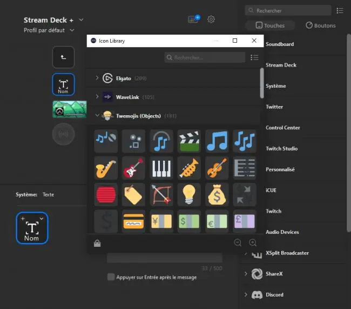Image resolution: width=351 pixels, height=309 pixels.
Task: Pick the credit card icon
Action: coord(133,221)
